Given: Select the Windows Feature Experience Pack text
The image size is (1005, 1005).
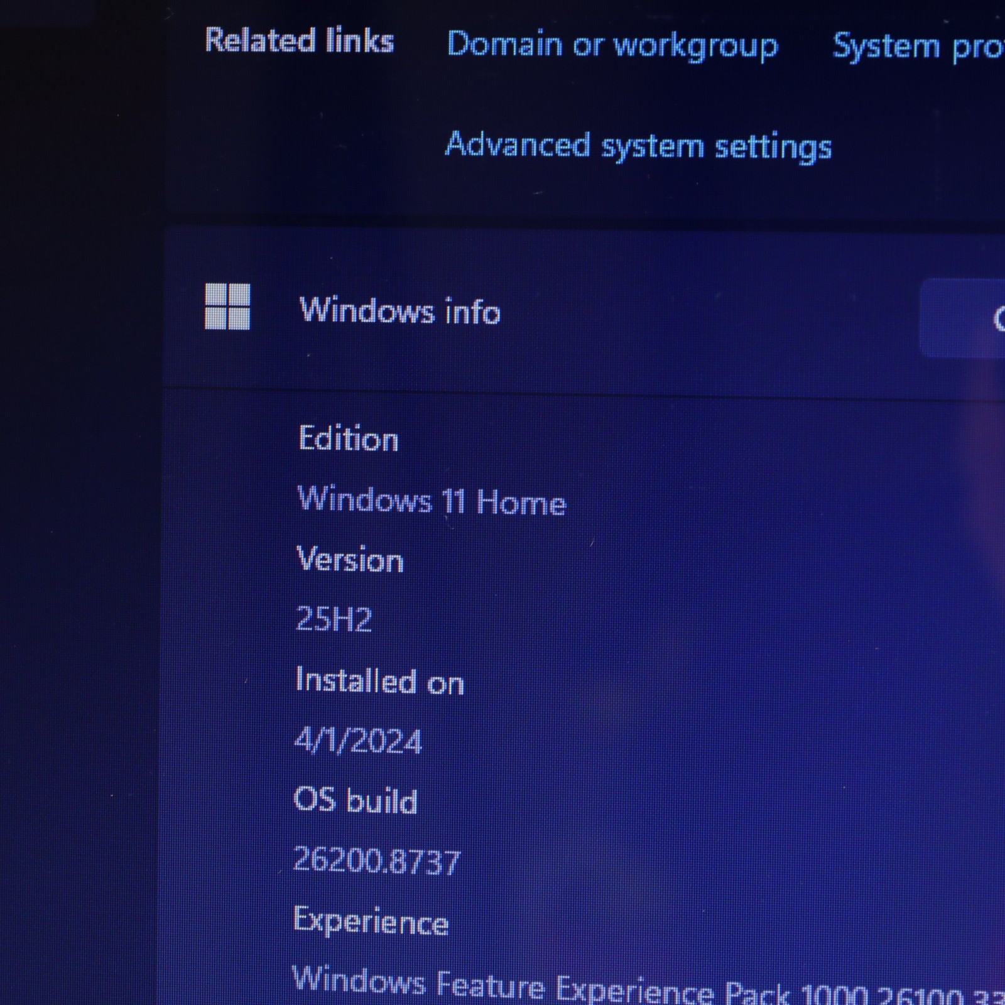Looking at the screenshot, I should 649,986.
